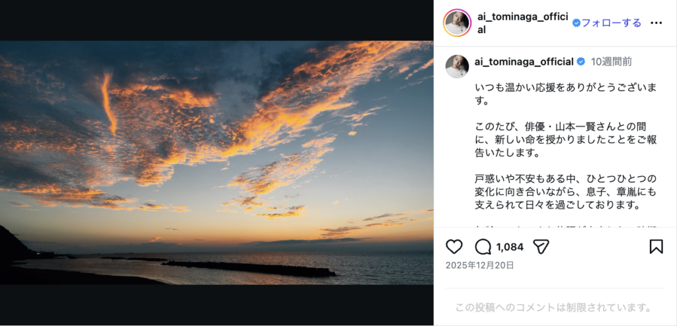Click verified badge in caption
This screenshot has height=326, width=677.
click(x=581, y=61)
